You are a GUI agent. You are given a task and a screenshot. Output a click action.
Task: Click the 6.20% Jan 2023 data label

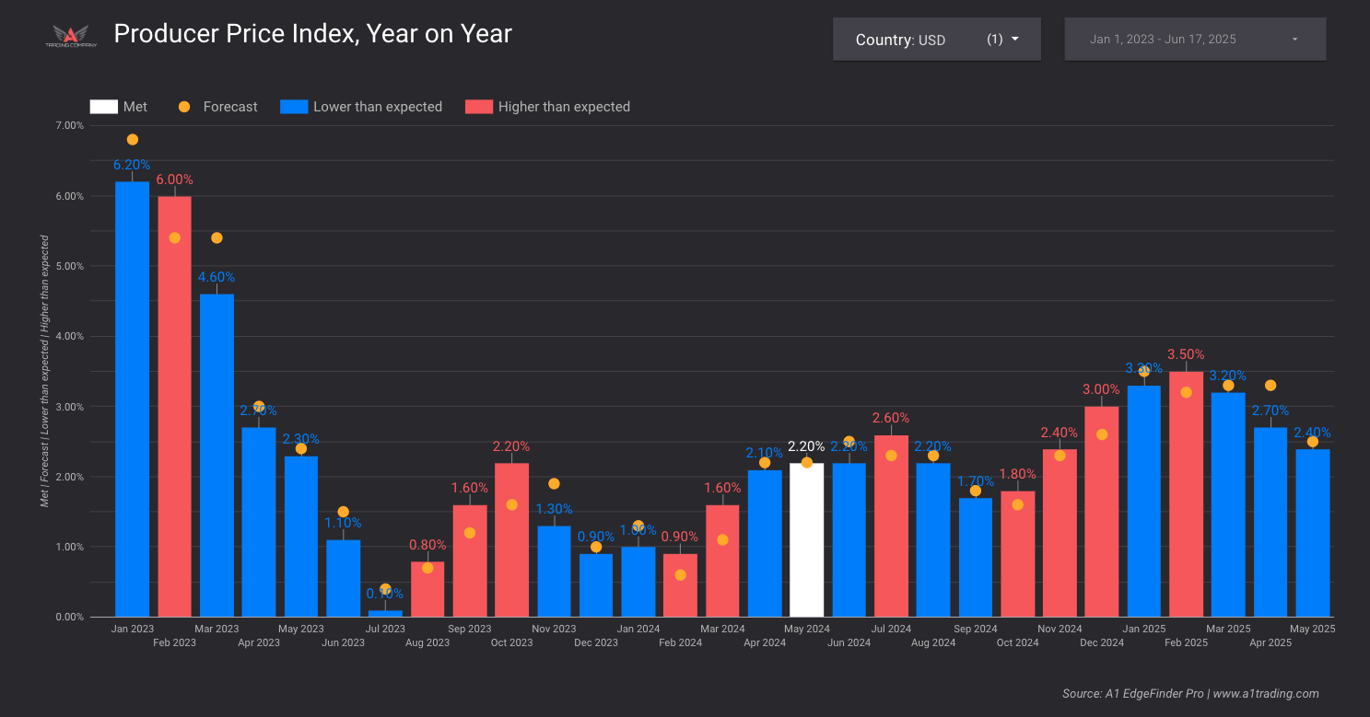tap(132, 165)
